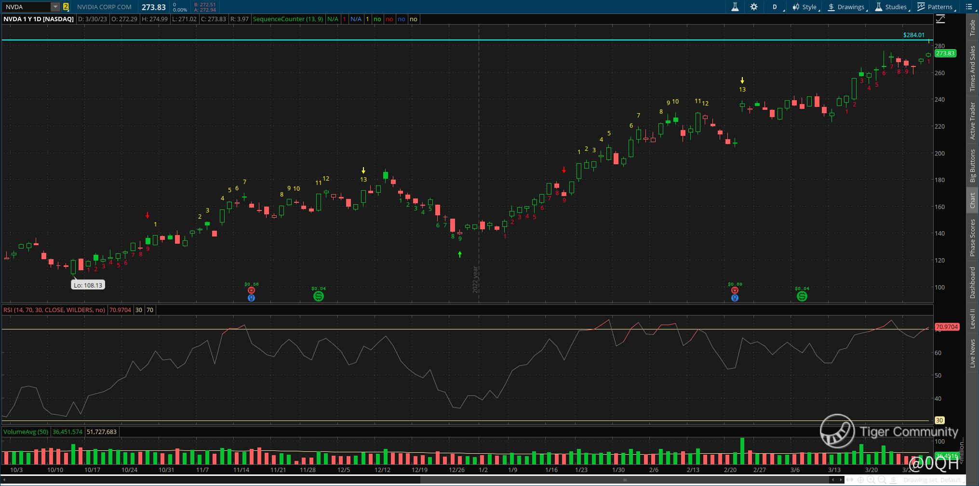Click the curve icon above the price axis
The height and width of the screenshot is (486, 979).
[940, 19]
